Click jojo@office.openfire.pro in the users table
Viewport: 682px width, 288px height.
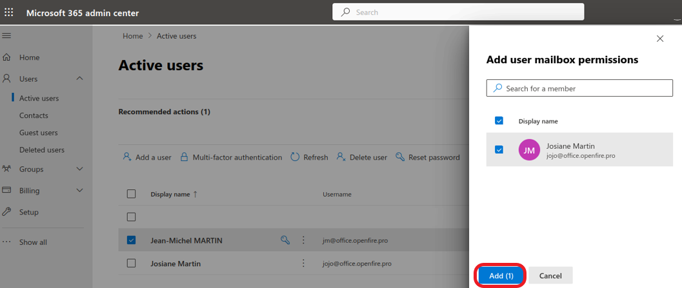[357, 264]
